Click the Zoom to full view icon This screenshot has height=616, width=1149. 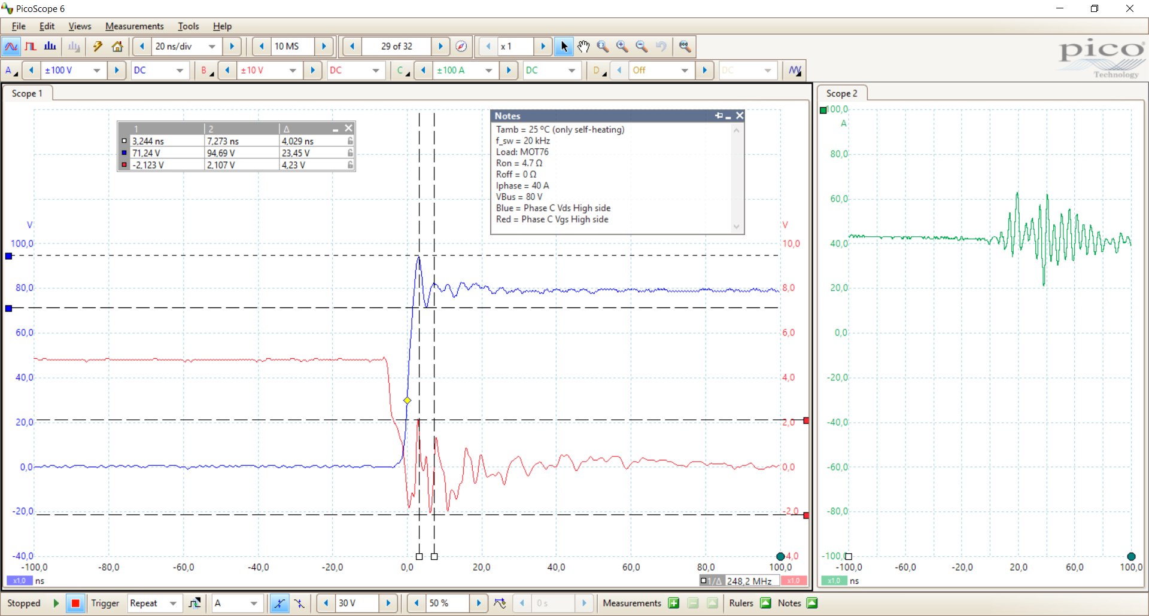(685, 47)
